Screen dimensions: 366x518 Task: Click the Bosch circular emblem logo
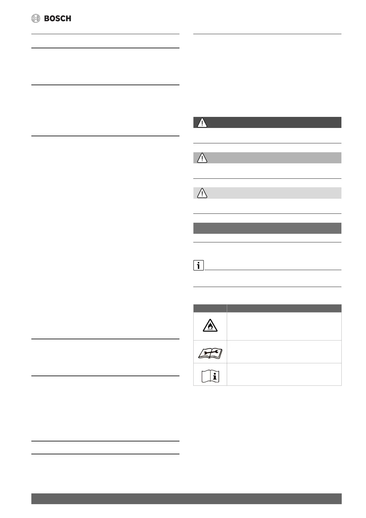36,18
